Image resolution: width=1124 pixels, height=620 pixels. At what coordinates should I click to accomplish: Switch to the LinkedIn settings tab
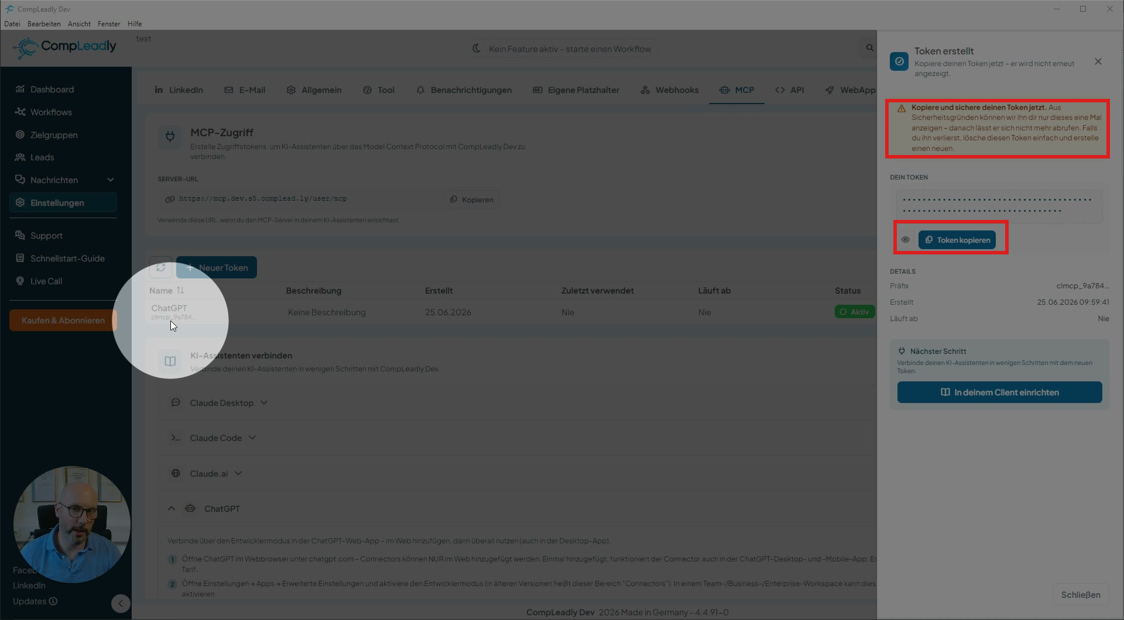pyautogui.click(x=179, y=90)
